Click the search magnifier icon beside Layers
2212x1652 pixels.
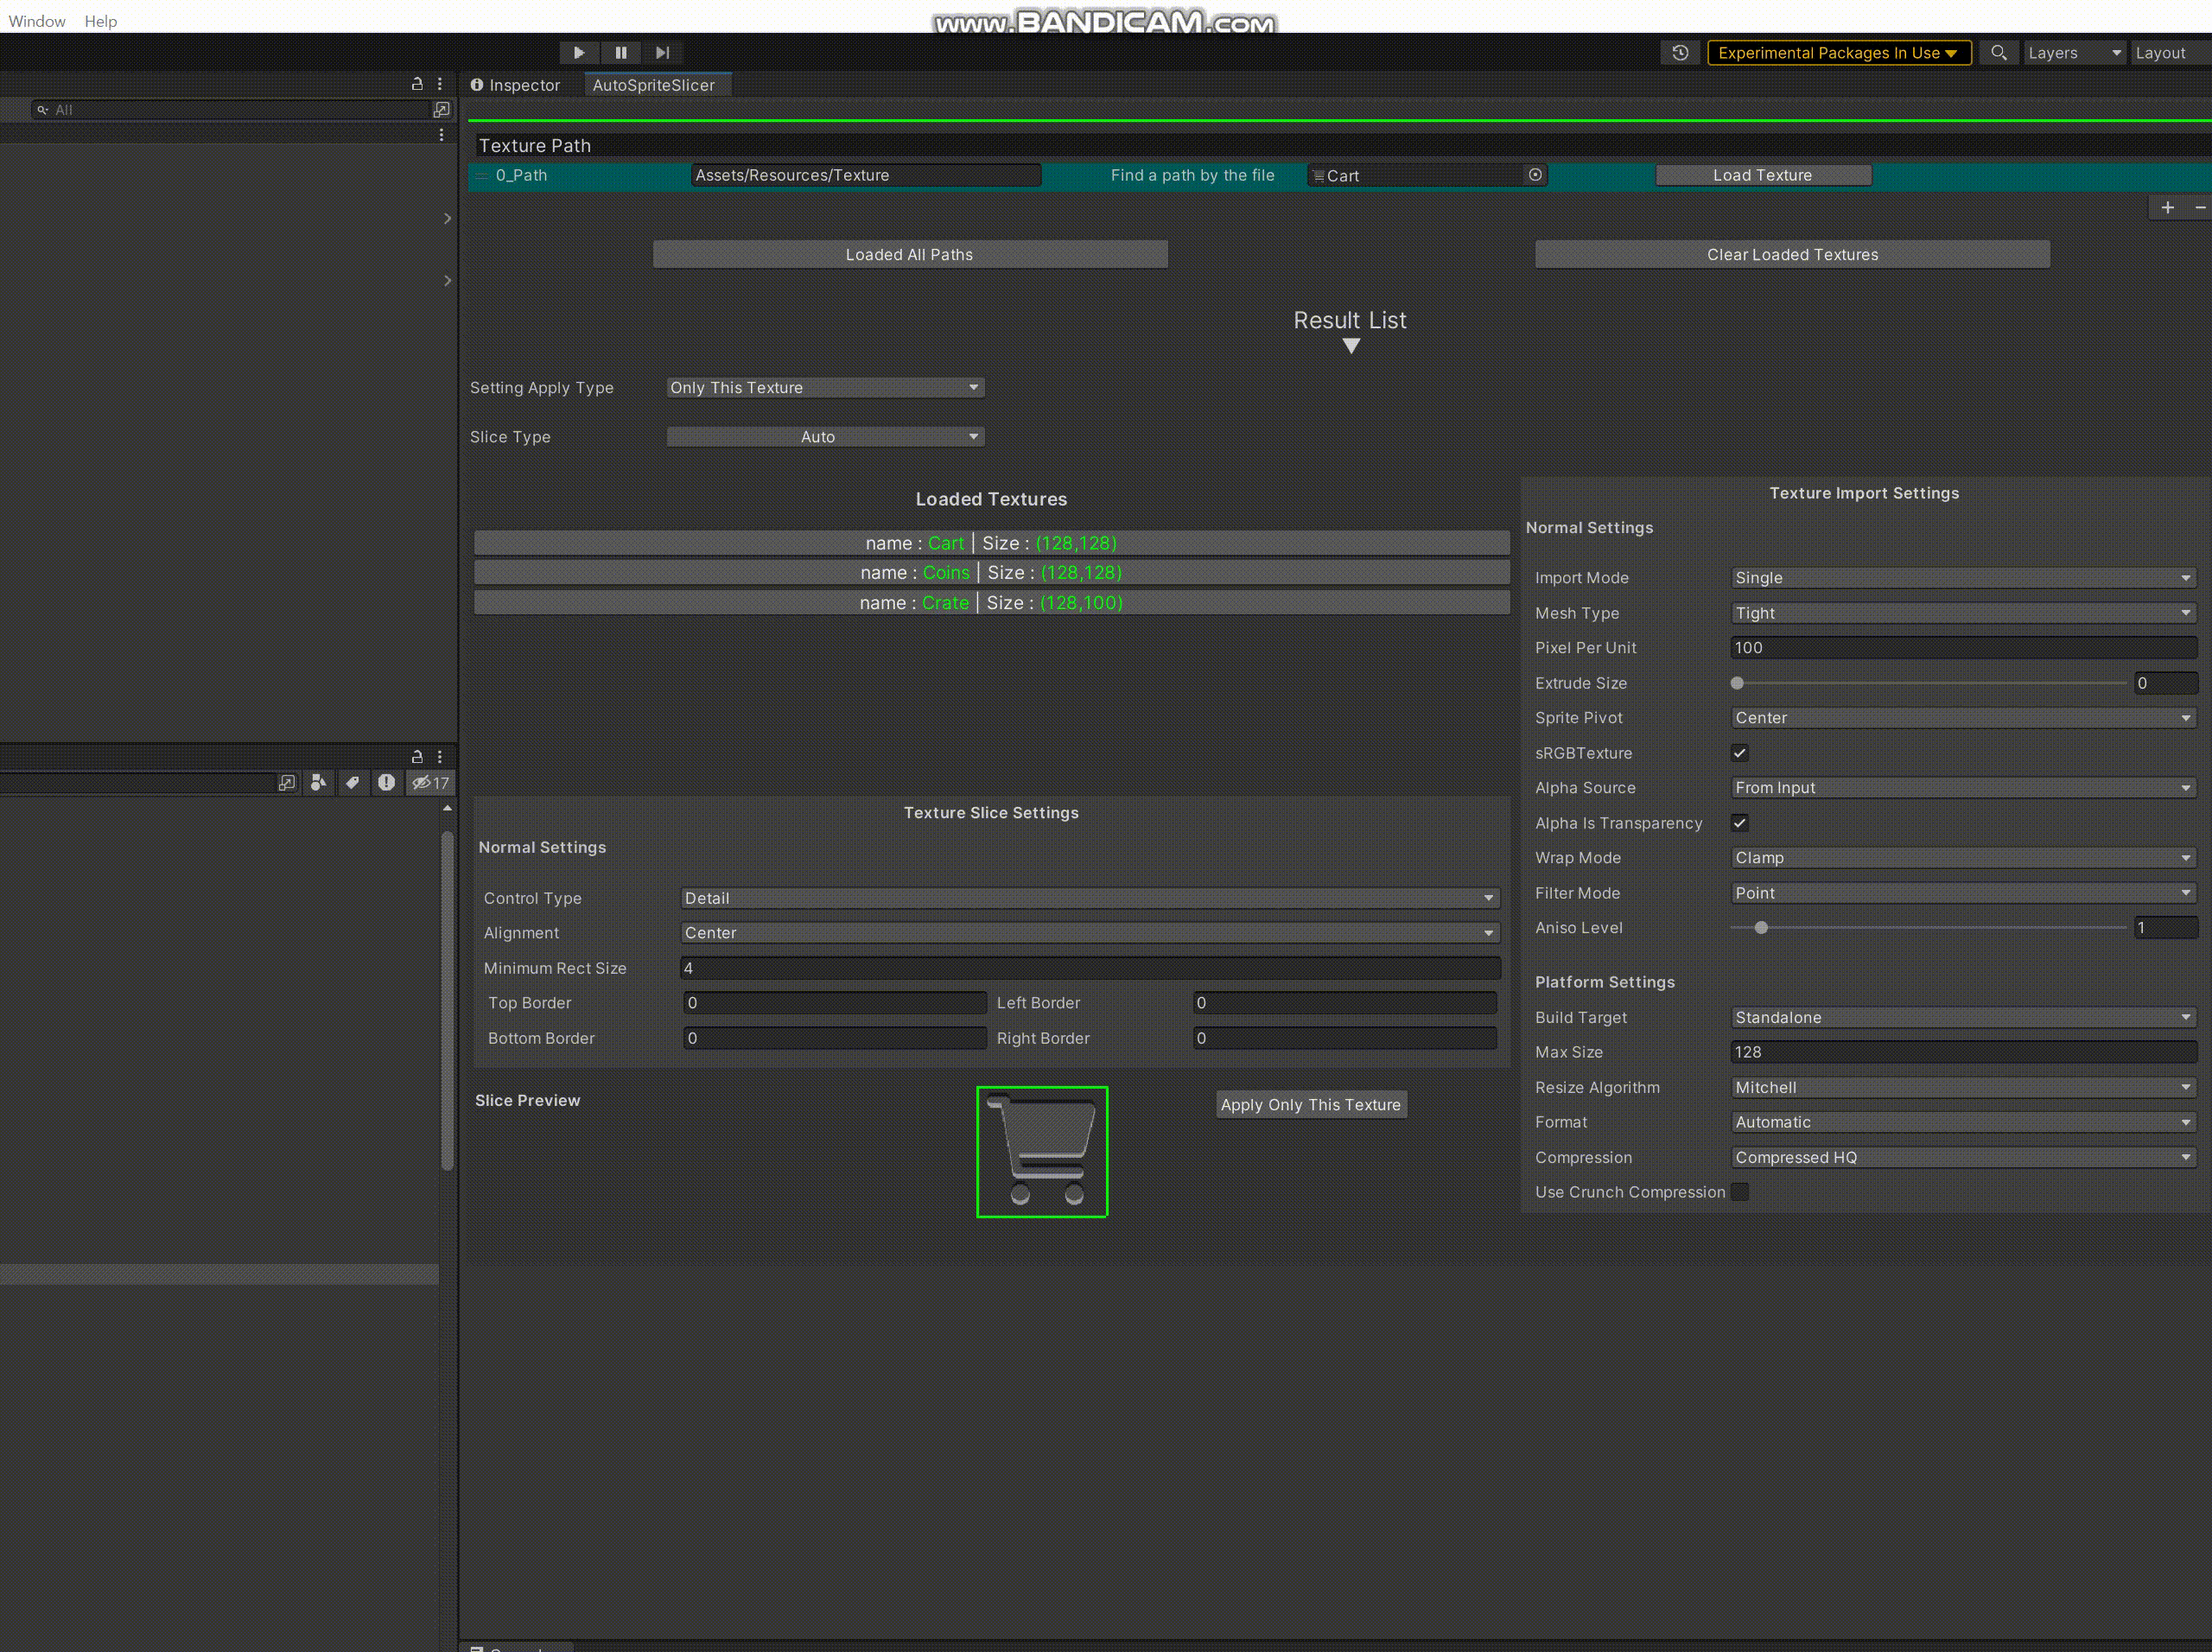[x=1998, y=53]
